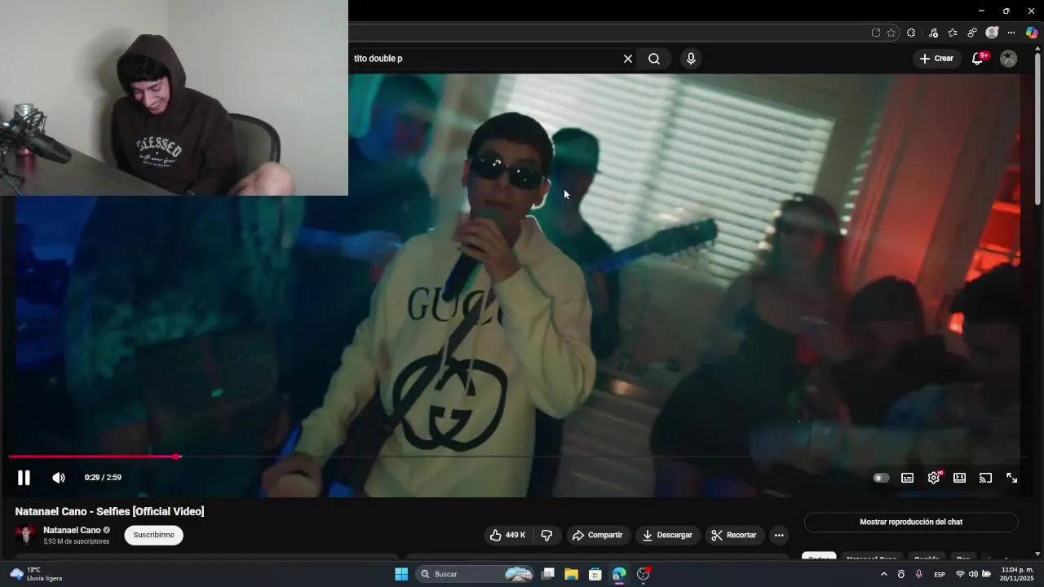Add page to favorites with the star
Viewport: 1044px width, 587px height.
tap(891, 33)
